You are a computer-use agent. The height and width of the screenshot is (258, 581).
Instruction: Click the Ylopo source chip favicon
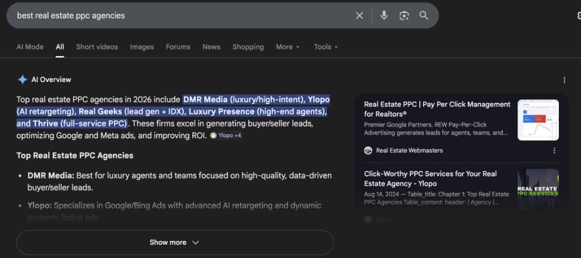[213, 136]
